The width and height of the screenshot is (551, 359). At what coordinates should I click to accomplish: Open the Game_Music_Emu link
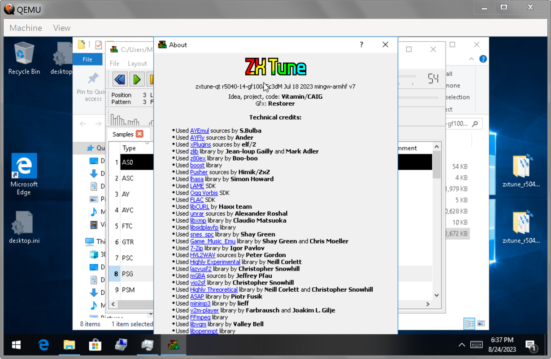[x=213, y=241]
